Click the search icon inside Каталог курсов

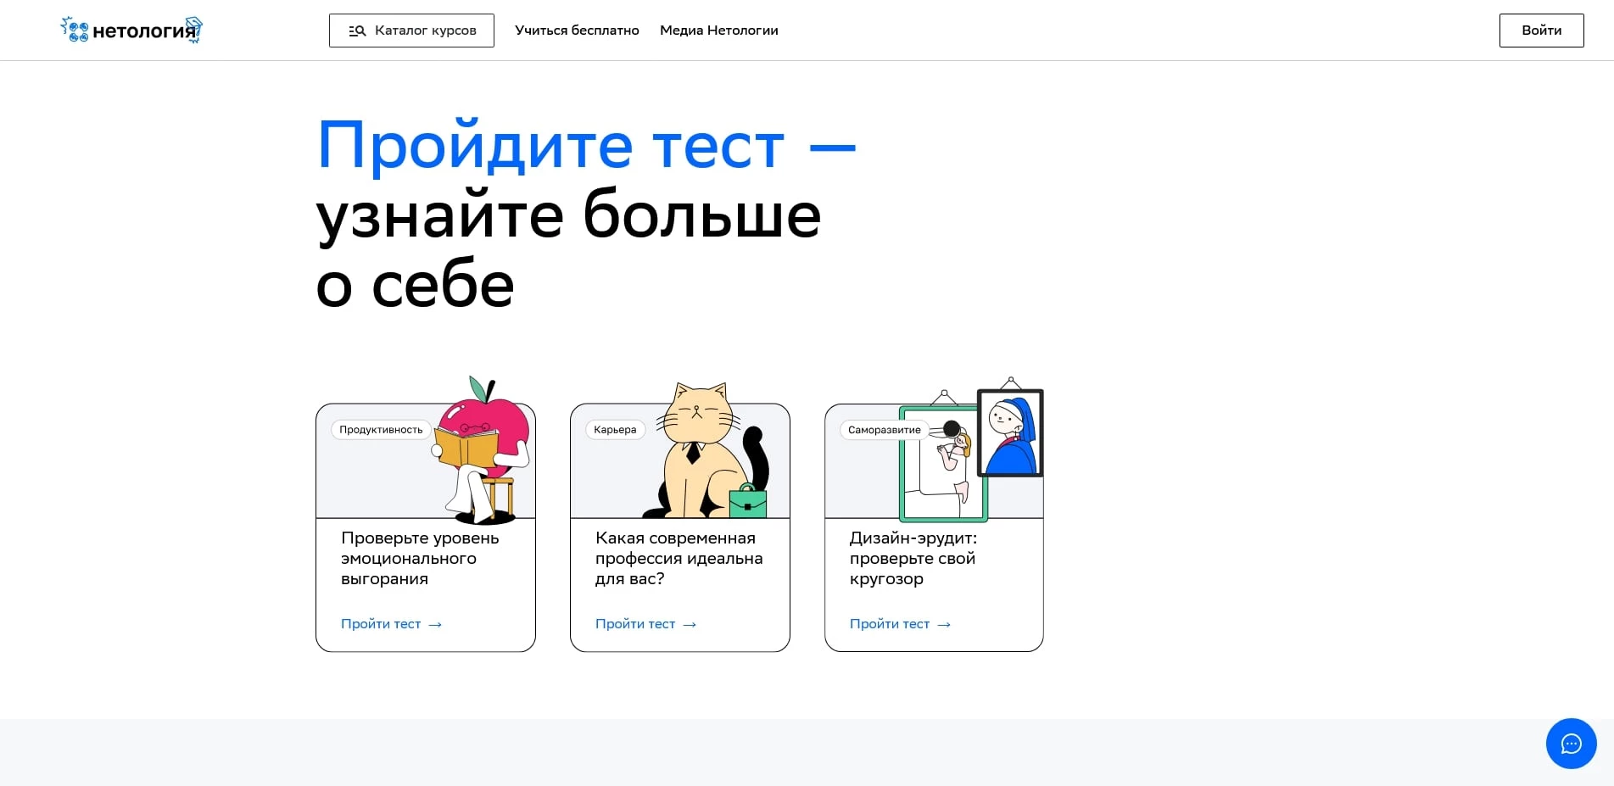357,30
